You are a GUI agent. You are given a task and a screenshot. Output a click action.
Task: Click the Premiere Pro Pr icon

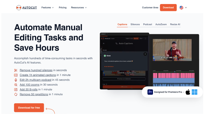pyautogui.click(x=150, y=92)
